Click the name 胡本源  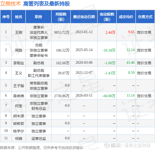click(19, 116)
